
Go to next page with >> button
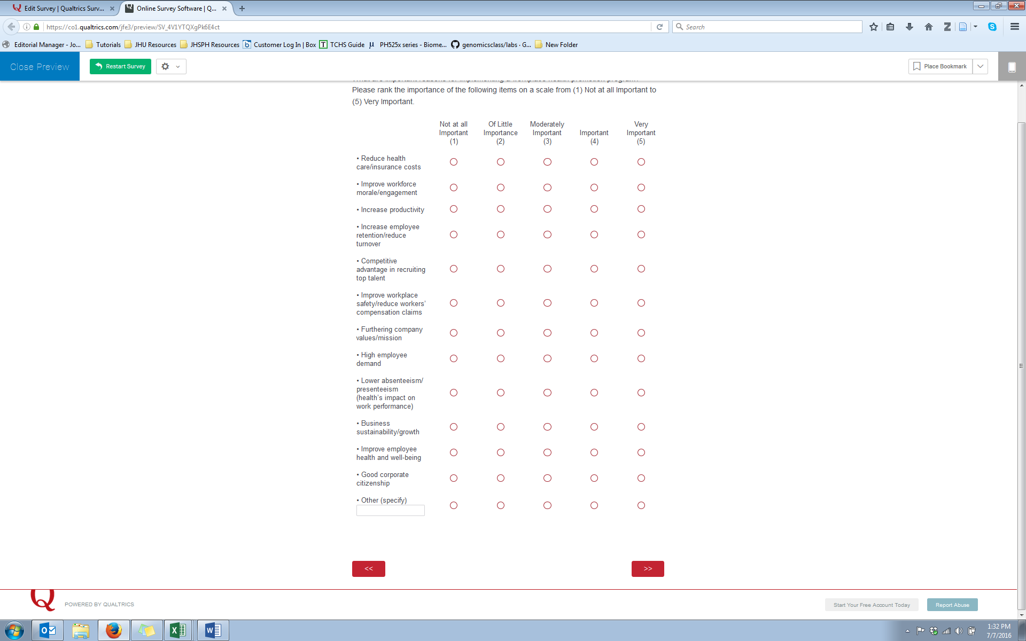tap(647, 568)
